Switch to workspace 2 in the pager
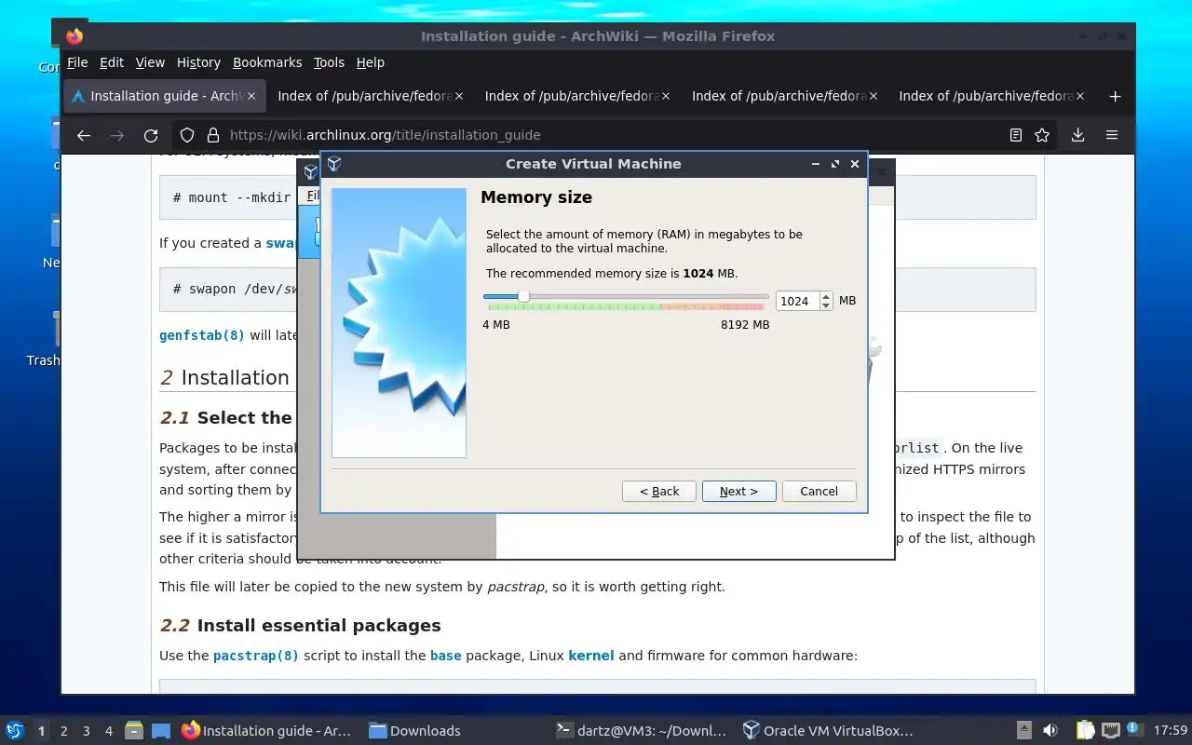1192x745 pixels. (x=64, y=731)
